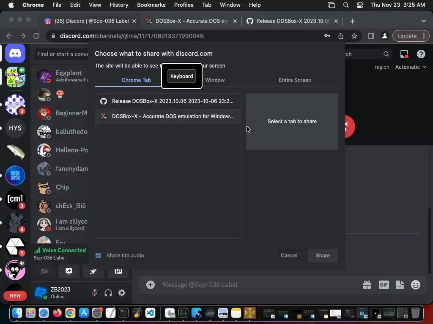Click the NEW unread messages pill
Viewport: 433px width, 324px height.
click(15, 296)
